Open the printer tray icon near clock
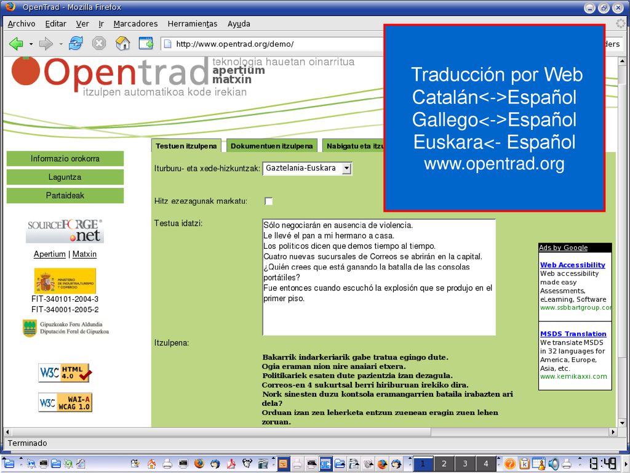 [x=567, y=464]
